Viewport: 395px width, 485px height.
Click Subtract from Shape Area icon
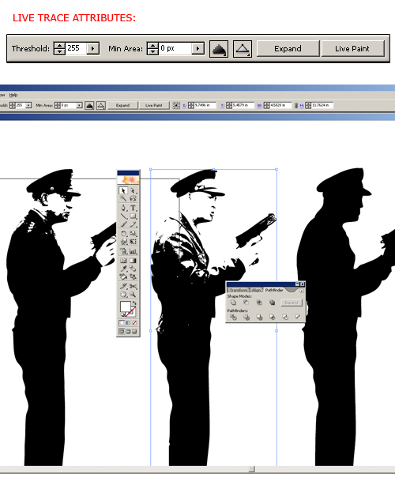point(246,303)
